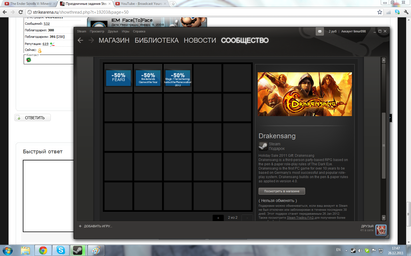411x256 pixels.
Task: Go to НОВОСТИ section
Action: pyautogui.click(x=200, y=40)
